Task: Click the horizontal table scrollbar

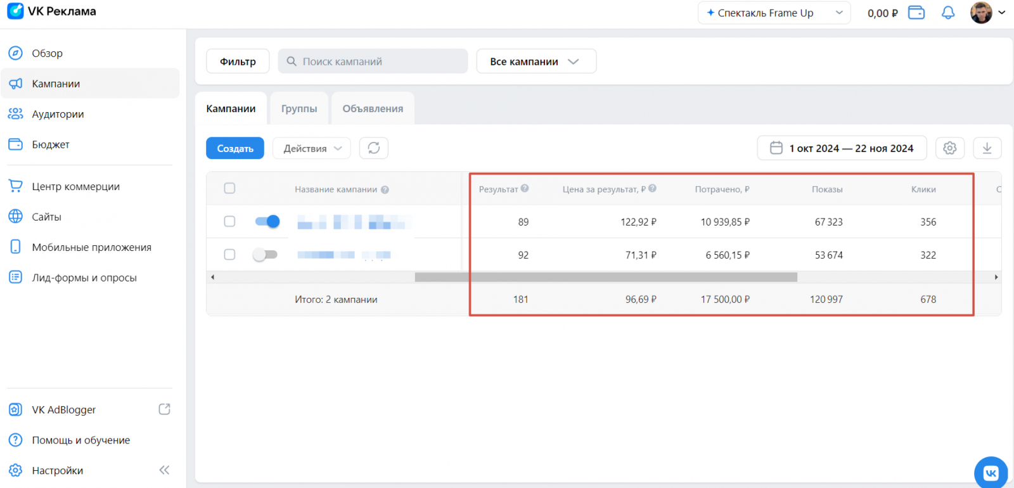Action: tap(605, 277)
